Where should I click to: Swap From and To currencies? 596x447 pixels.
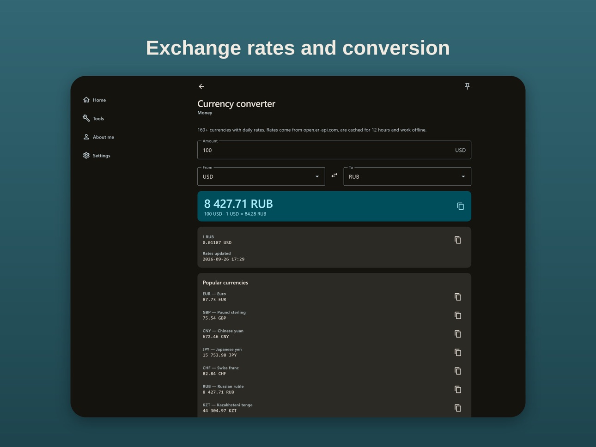click(x=334, y=175)
